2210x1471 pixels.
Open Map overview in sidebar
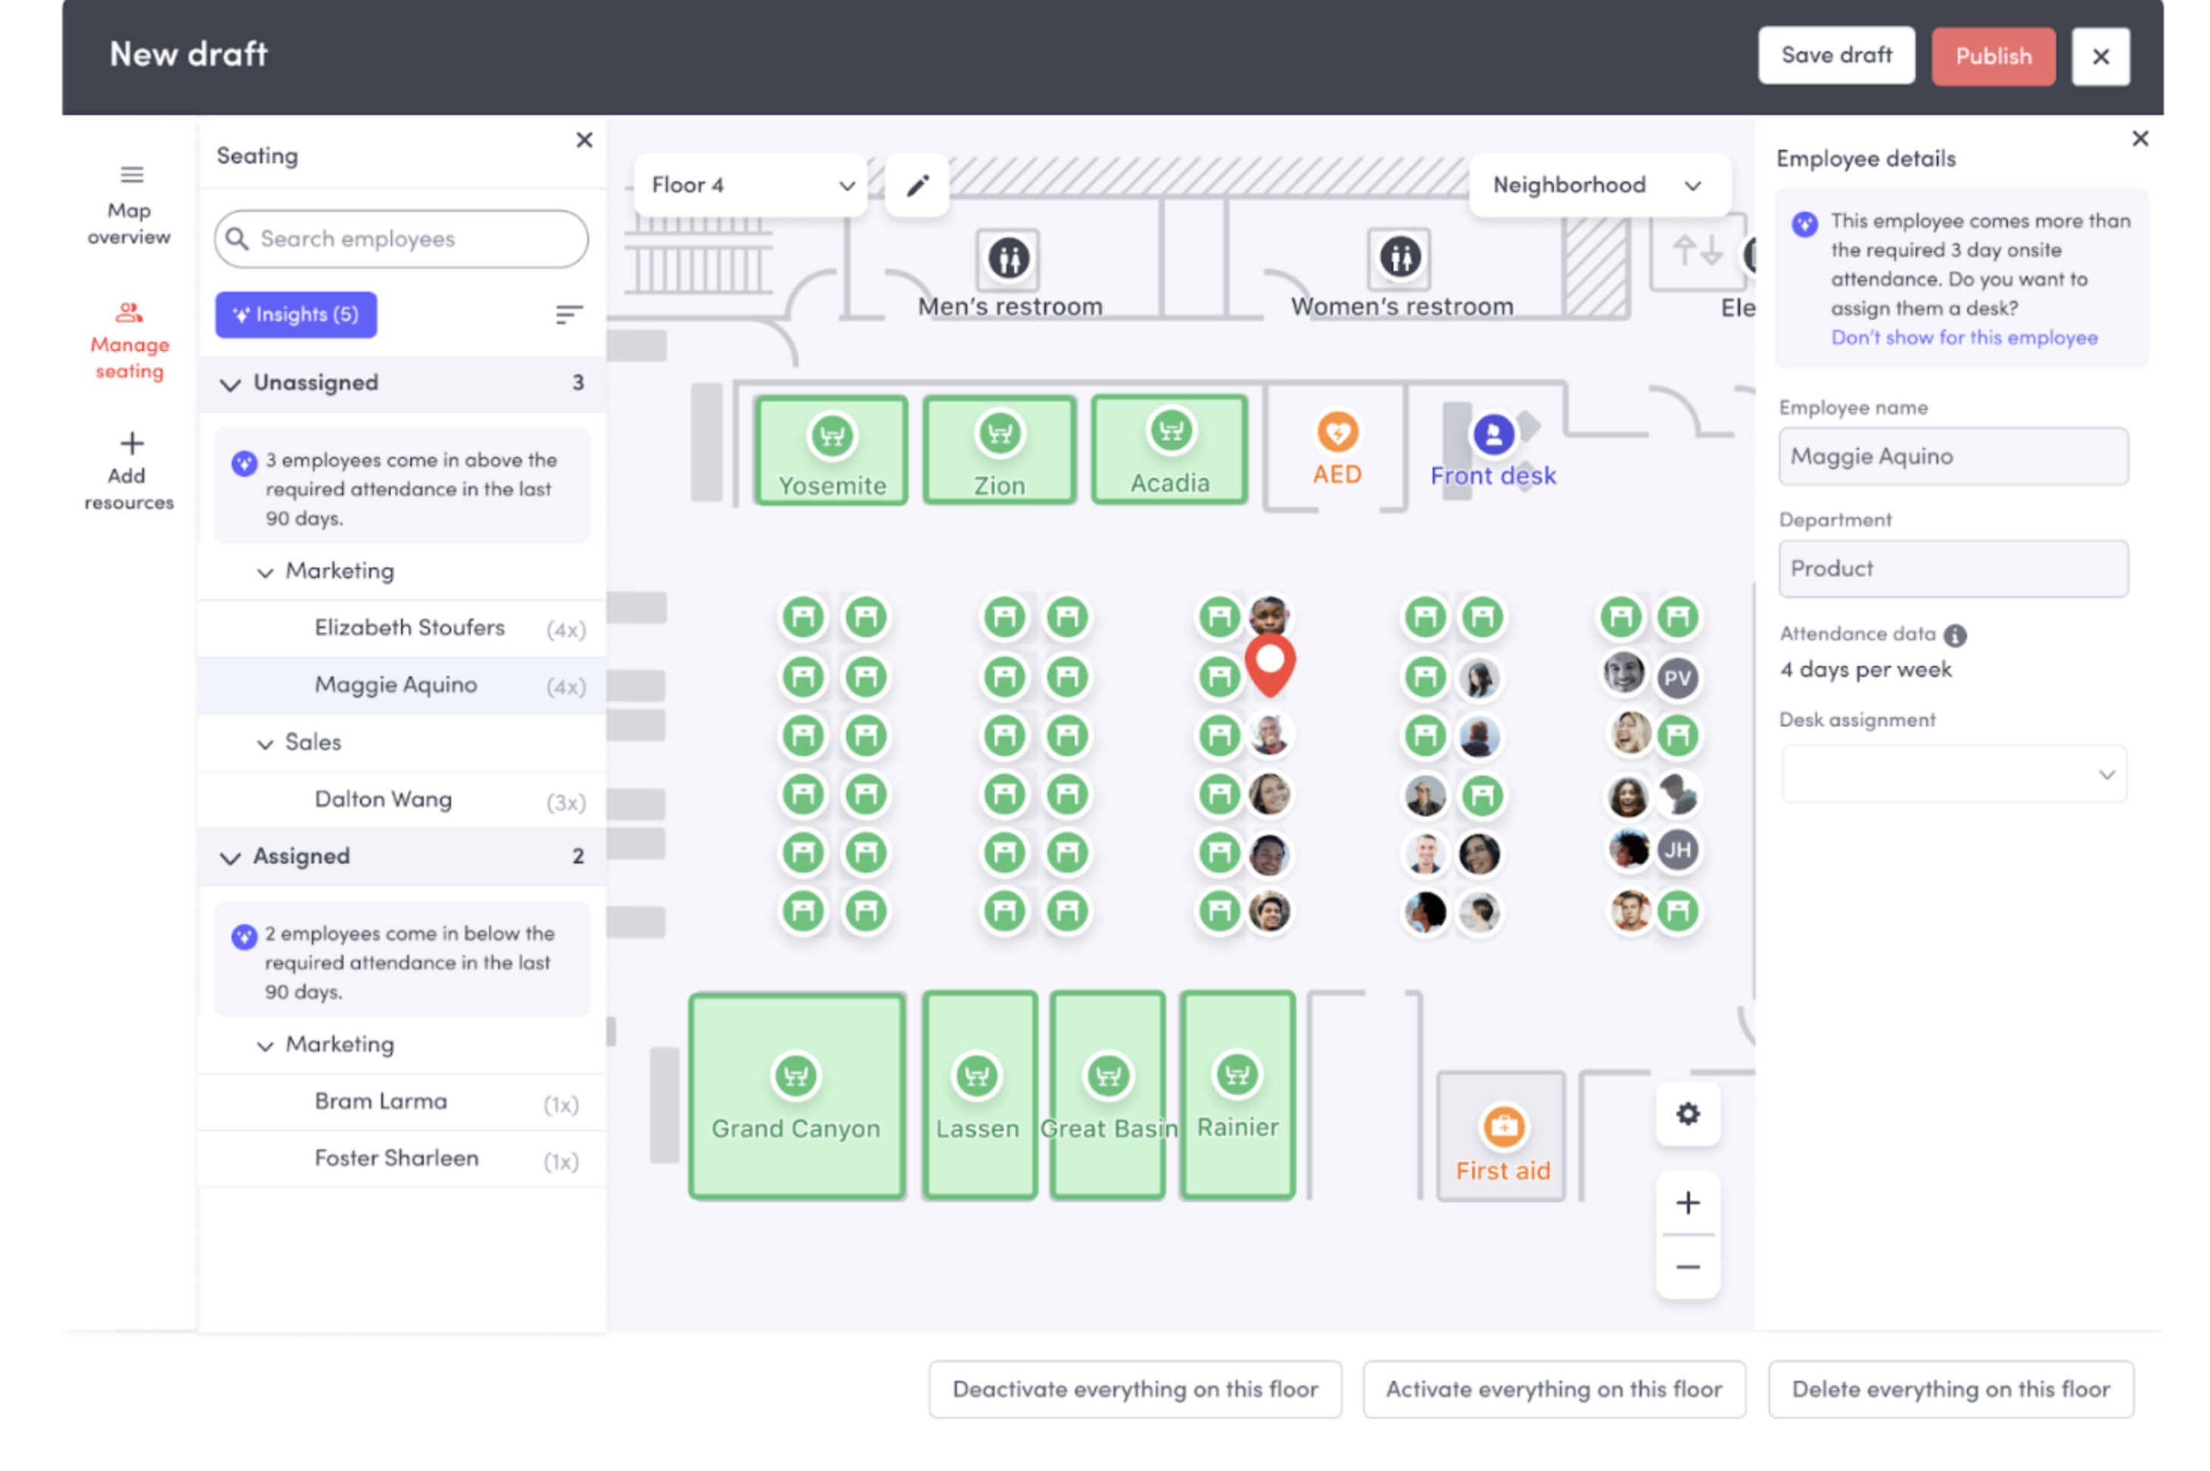tap(129, 206)
